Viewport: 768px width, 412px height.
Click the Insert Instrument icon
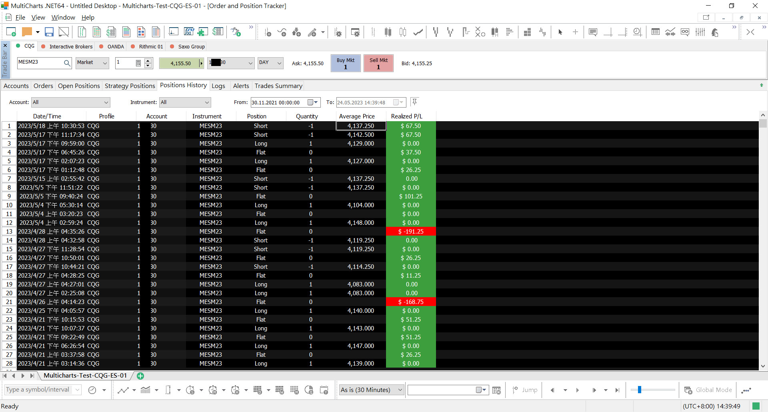tap(268, 32)
